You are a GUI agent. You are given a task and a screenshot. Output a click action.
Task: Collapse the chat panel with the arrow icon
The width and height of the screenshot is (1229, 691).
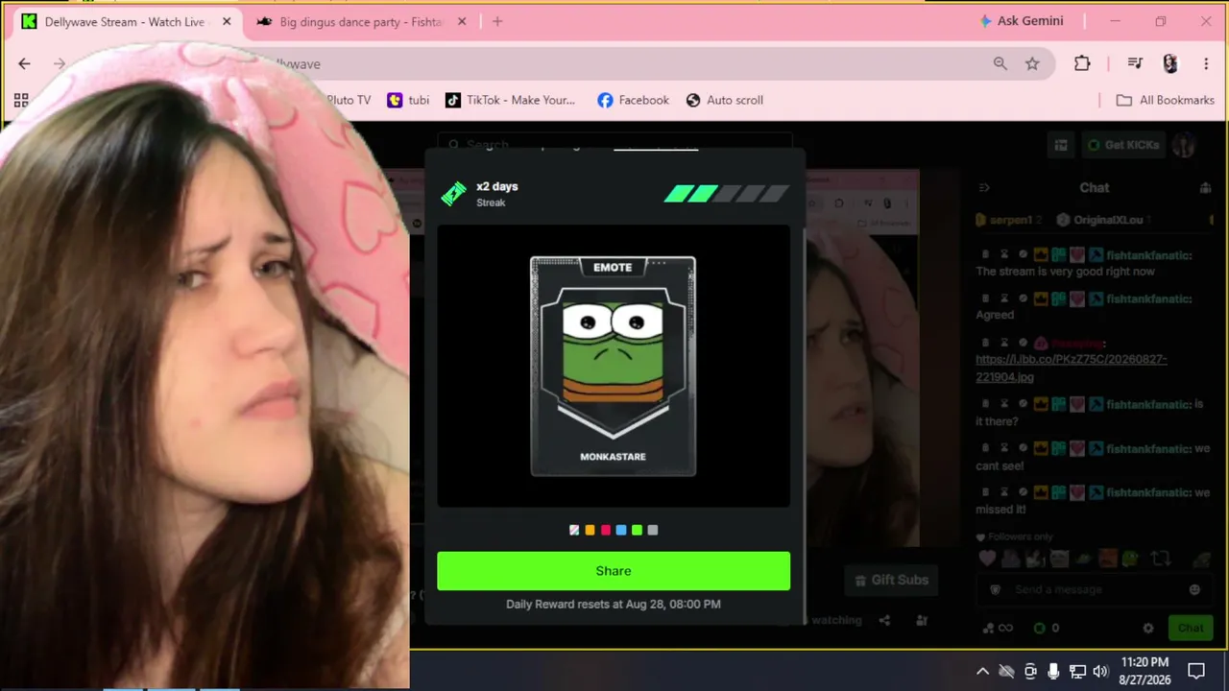[984, 188]
